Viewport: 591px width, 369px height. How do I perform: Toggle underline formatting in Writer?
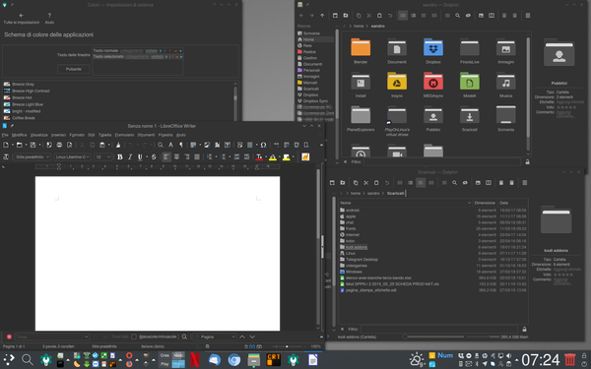(x=140, y=157)
